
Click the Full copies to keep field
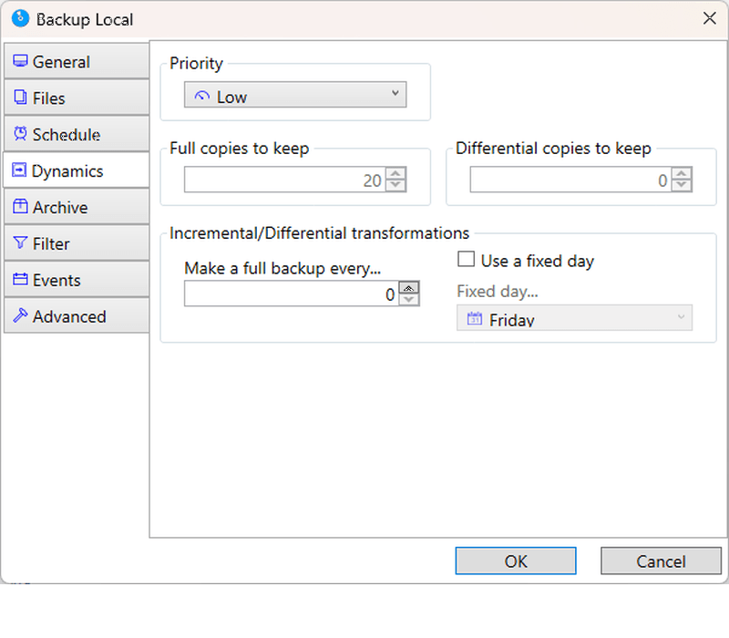[285, 180]
